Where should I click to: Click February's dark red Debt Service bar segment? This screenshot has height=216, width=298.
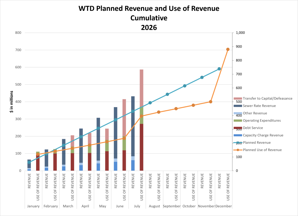click(x=55, y=162)
